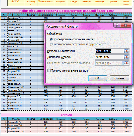This screenshot has height=136, width=134.
Task: Click the cell 'Хатимова А. Т.'
Action: pos(16,90)
